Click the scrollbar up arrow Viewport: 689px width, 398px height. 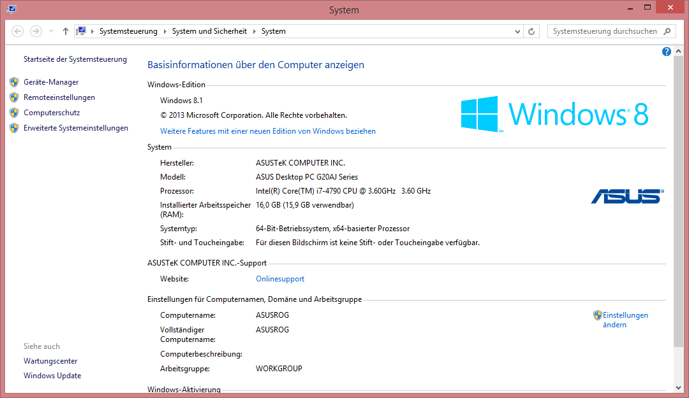678,52
